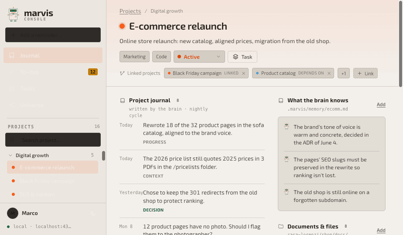
Task: Click the moon theme icon beside Marco
Action: tap(93, 213)
